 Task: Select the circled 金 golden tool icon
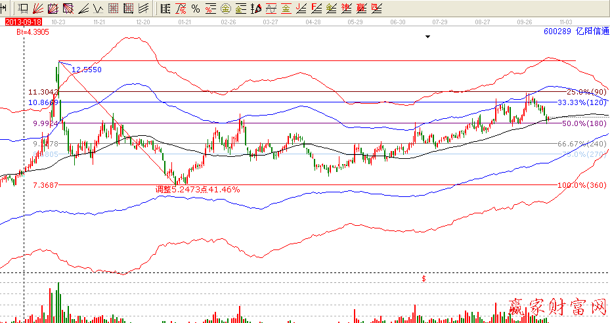pos(225,9)
